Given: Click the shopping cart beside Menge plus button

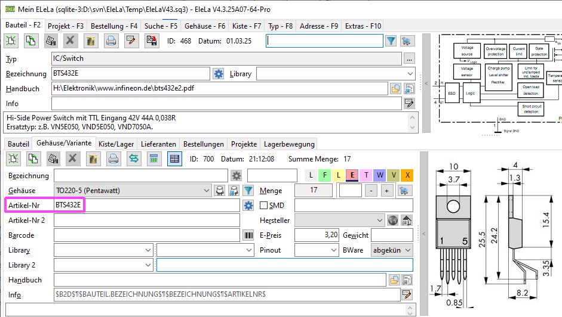Looking at the screenshot, I should (405, 191).
